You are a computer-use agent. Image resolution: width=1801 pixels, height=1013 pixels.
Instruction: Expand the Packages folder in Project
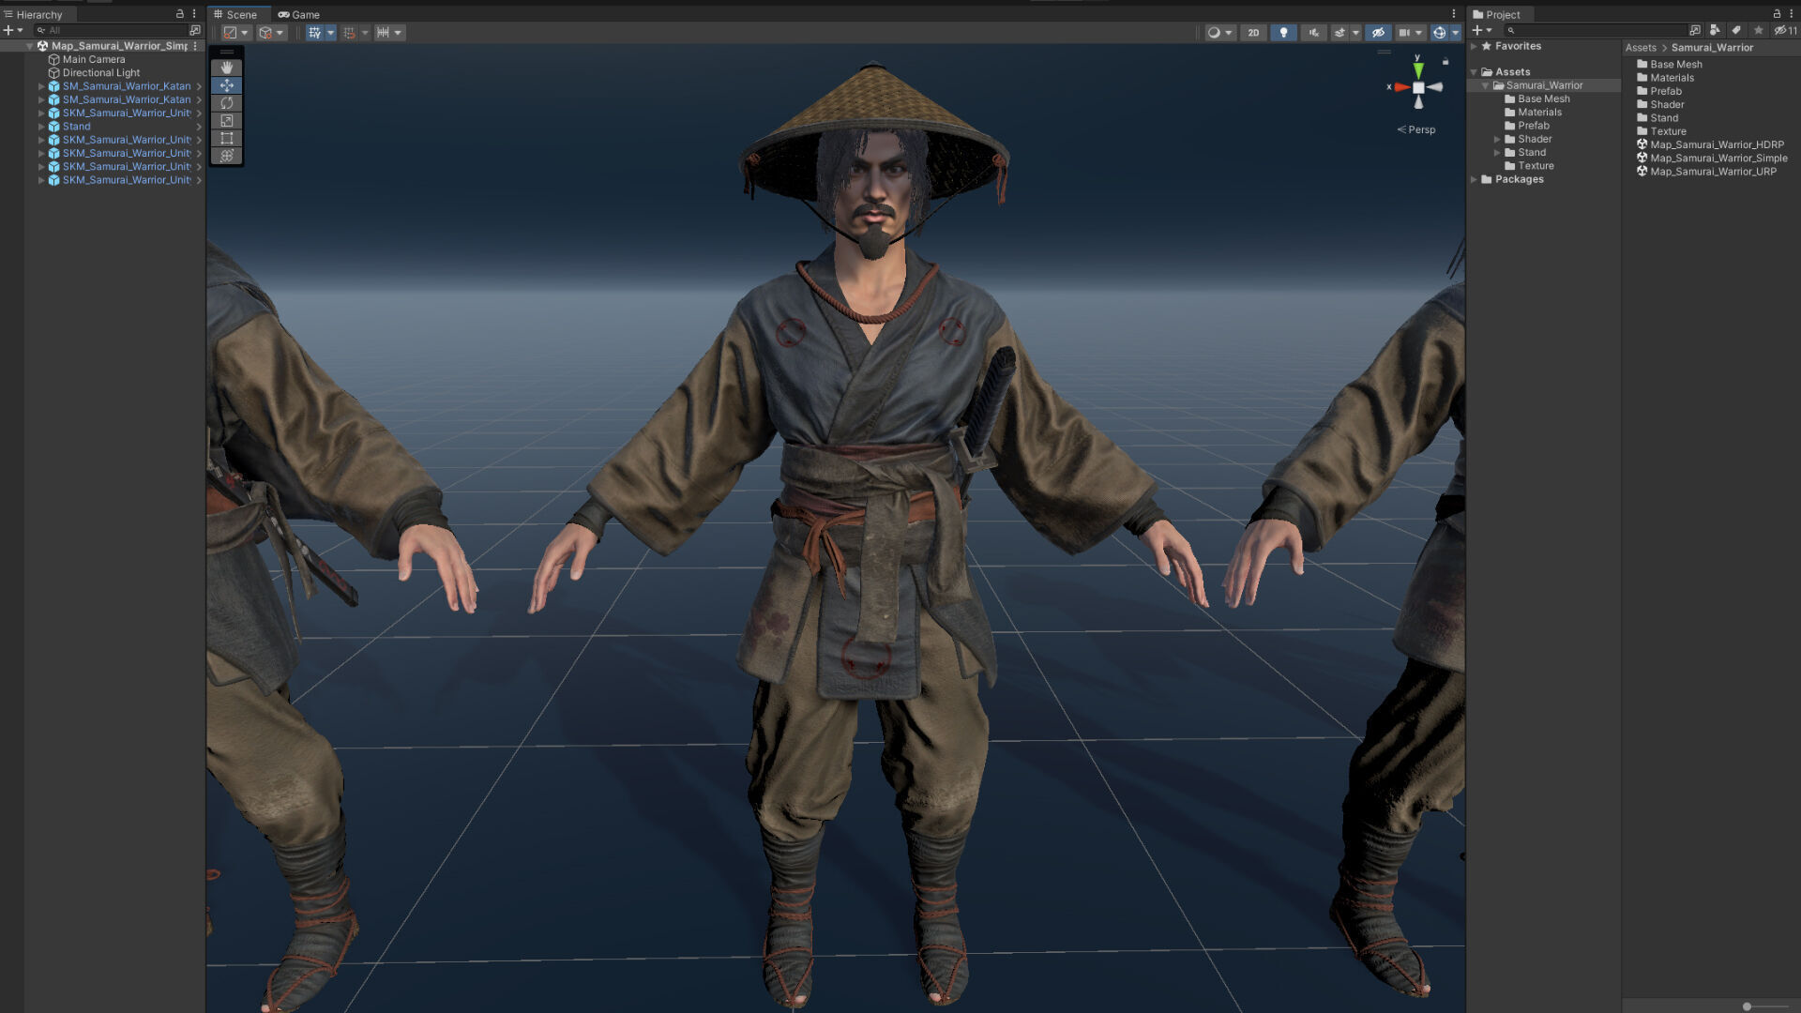[1475, 179]
